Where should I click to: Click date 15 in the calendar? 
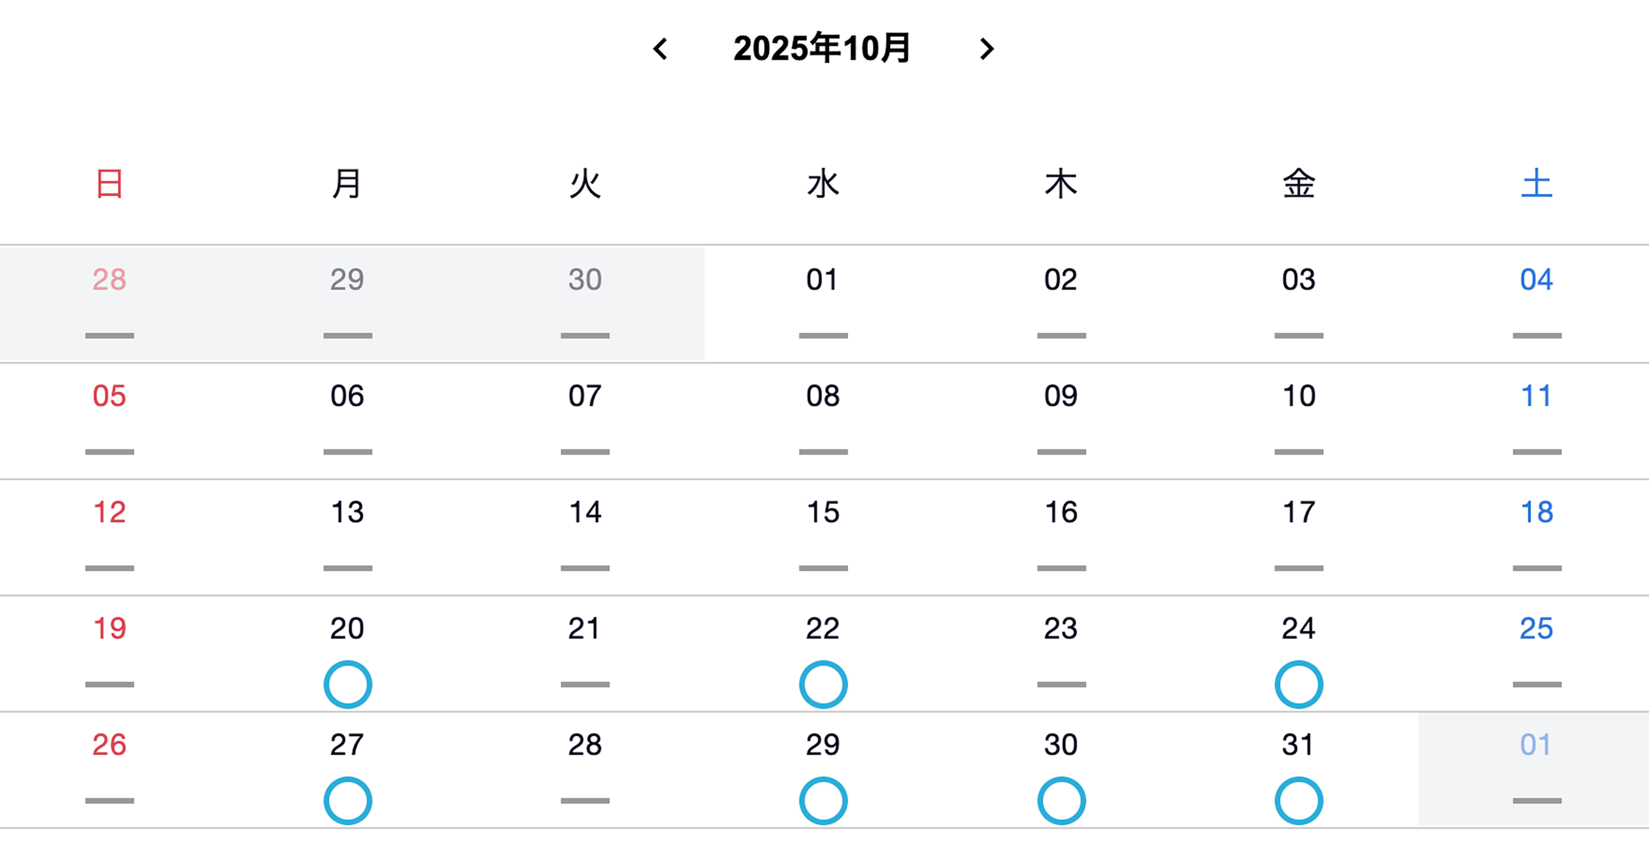pyautogui.click(x=823, y=512)
